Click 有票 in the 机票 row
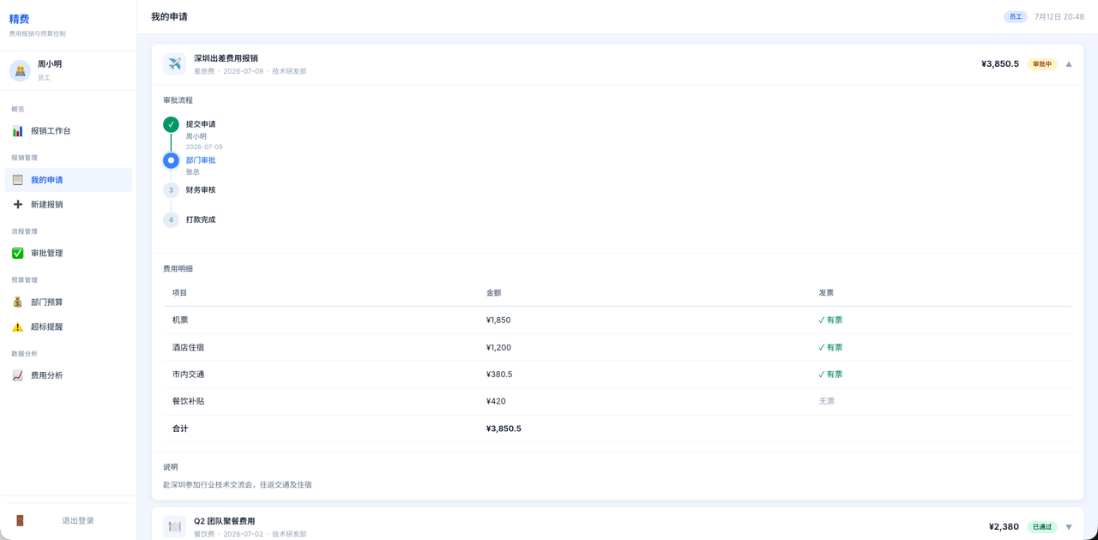 pyautogui.click(x=830, y=321)
